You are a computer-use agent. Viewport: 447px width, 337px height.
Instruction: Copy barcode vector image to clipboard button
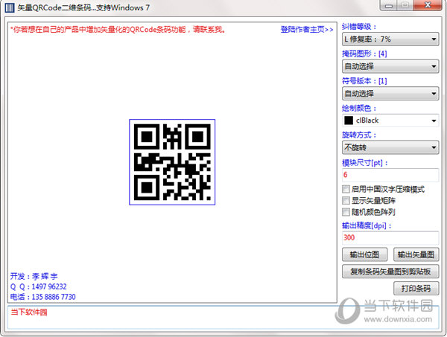390,272
